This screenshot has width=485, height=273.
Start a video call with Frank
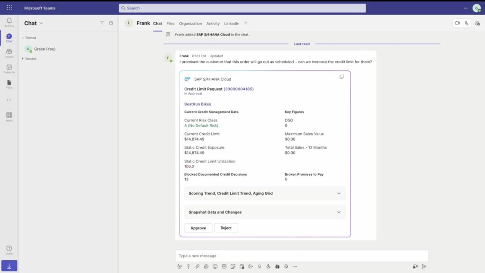coord(457,23)
